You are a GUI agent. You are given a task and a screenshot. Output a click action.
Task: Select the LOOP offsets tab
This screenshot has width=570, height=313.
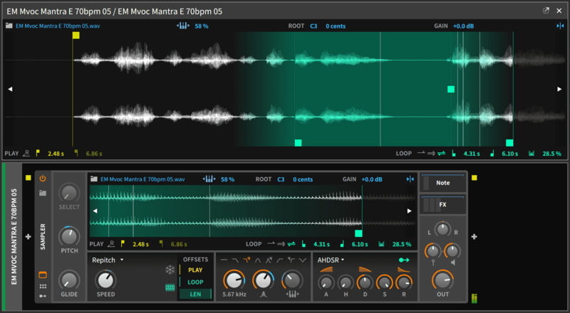click(195, 282)
